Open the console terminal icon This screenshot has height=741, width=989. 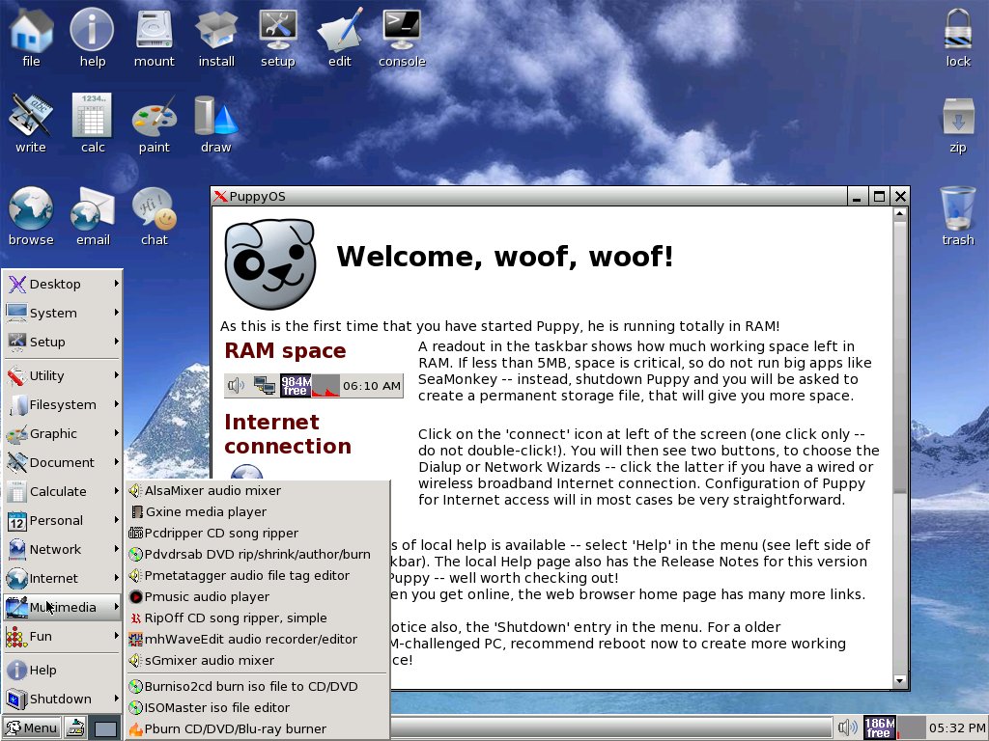click(x=402, y=38)
